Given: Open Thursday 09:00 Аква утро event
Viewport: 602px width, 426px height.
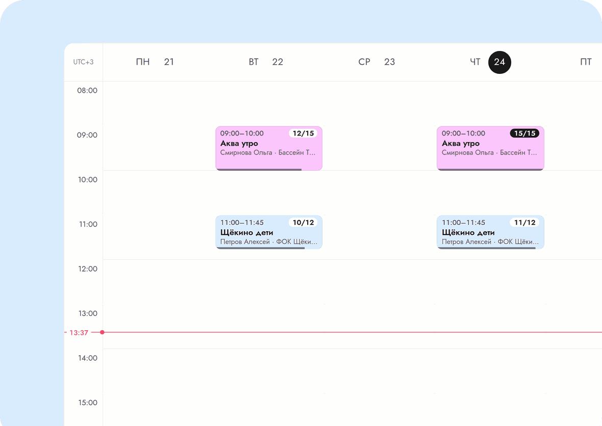Looking at the screenshot, I should (490, 148).
